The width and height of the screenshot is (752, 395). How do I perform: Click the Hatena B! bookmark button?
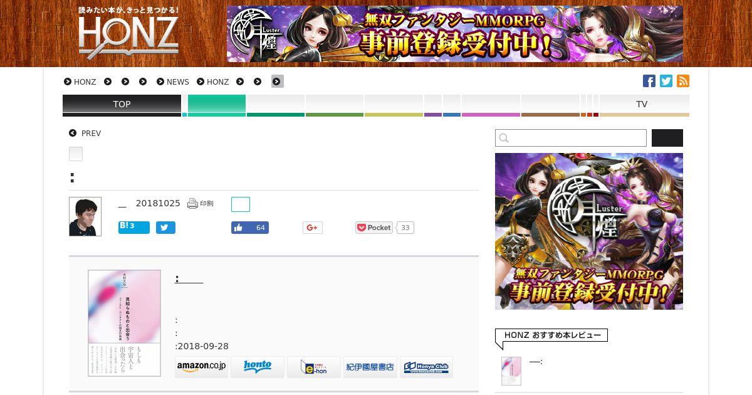coord(134,227)
